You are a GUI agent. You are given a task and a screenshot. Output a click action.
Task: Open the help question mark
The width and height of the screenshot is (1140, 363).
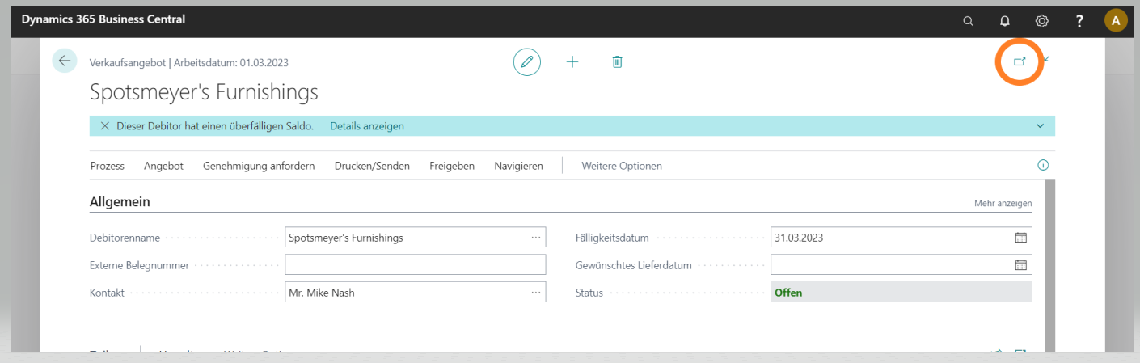tap(1079, 22)
